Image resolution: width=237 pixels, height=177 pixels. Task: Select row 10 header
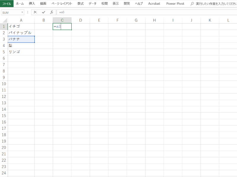4,84
